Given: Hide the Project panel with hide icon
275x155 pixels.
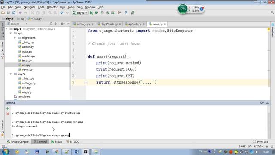Looking at the screenshot, I should (68, 24).
